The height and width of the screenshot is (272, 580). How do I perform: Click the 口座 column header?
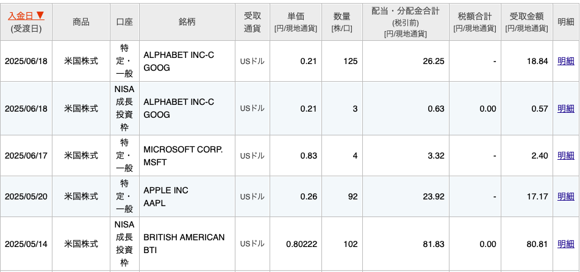click(124, 22)
